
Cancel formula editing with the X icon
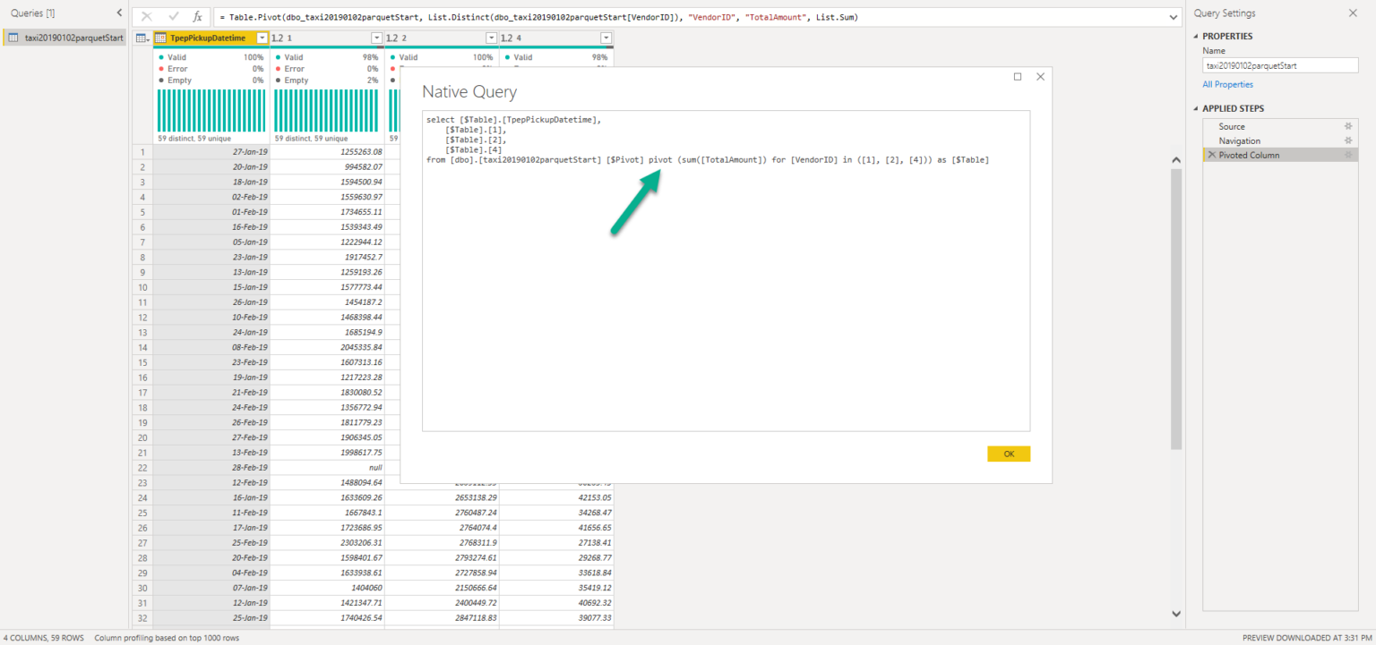[145, 16]
